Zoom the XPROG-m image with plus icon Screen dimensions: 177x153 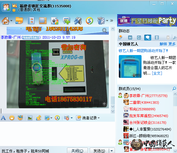coord(104,104)
